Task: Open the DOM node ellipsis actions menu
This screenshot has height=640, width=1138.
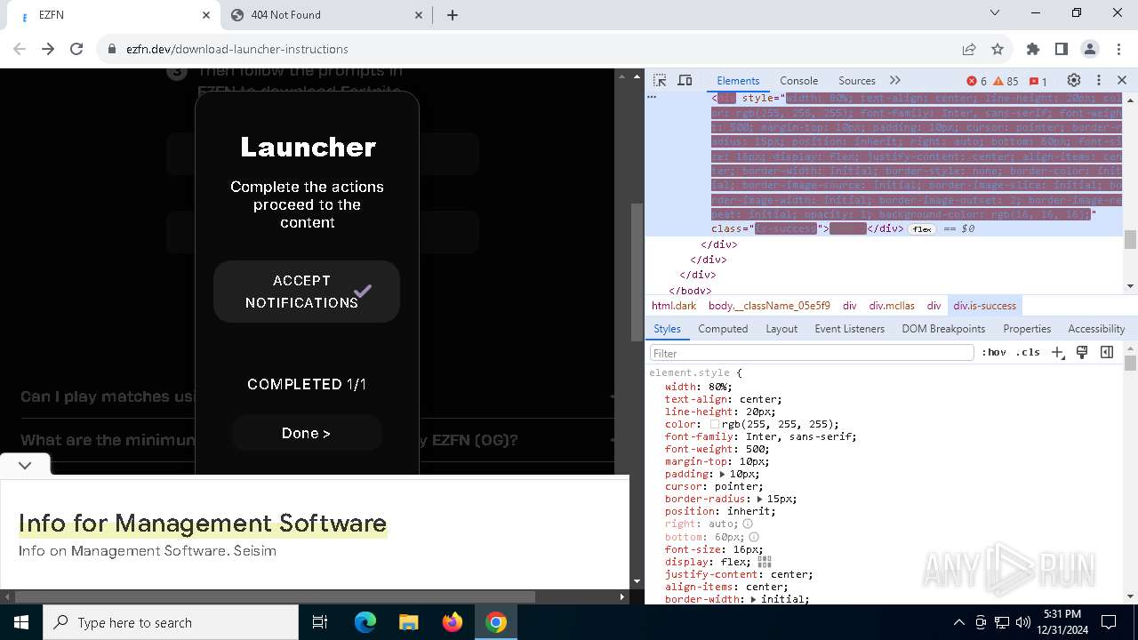Action: click(652, 97)
